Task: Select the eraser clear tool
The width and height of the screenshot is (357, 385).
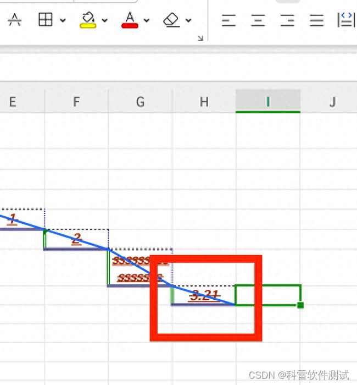Action: (171, 20)
